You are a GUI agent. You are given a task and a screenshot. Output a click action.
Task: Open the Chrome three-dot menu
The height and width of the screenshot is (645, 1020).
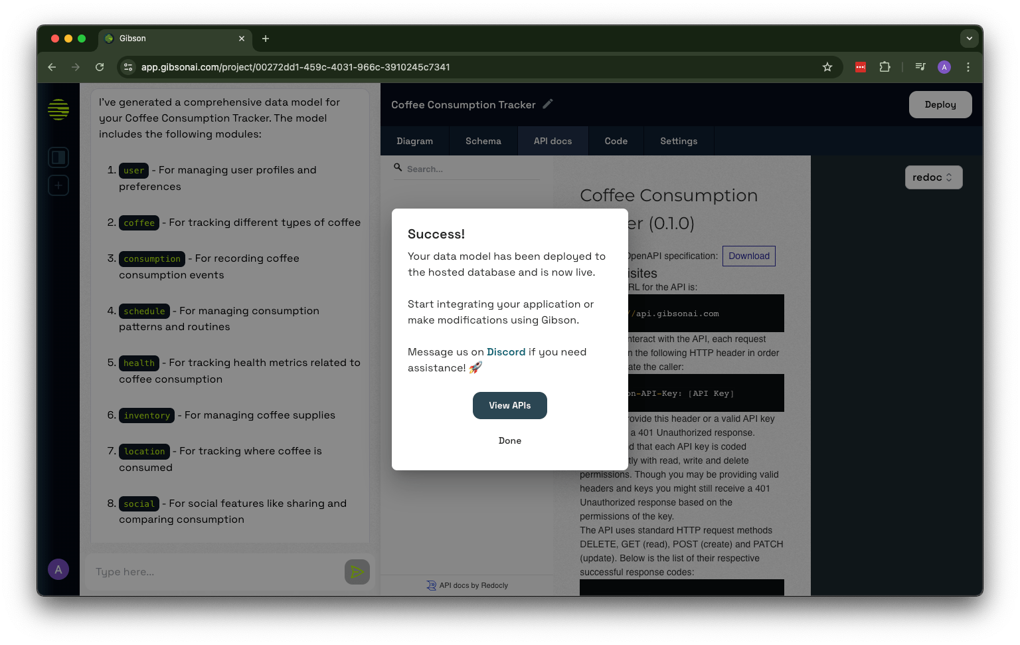(x=968, y=67)
